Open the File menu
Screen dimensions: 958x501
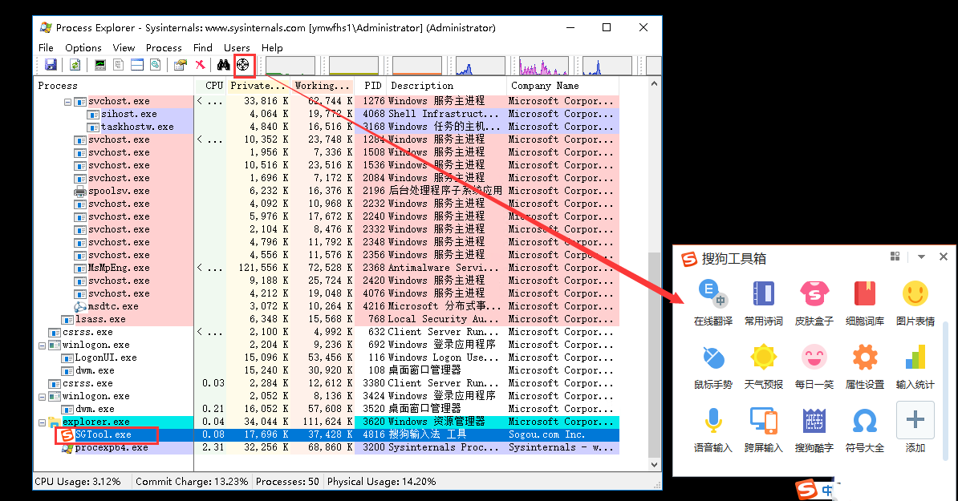[46, 47]
